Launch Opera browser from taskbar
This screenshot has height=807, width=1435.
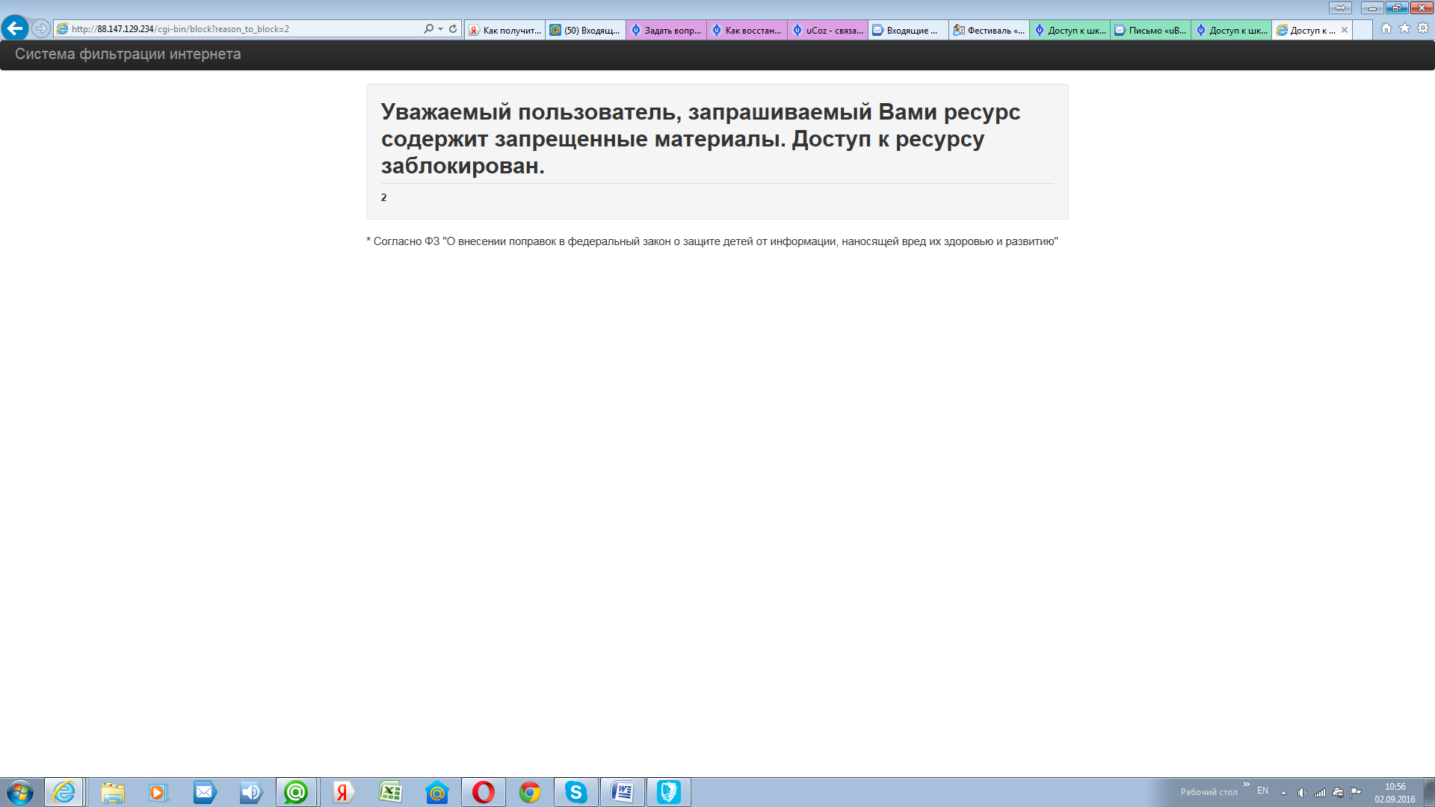pyautogui.click(x=484, y=792)
